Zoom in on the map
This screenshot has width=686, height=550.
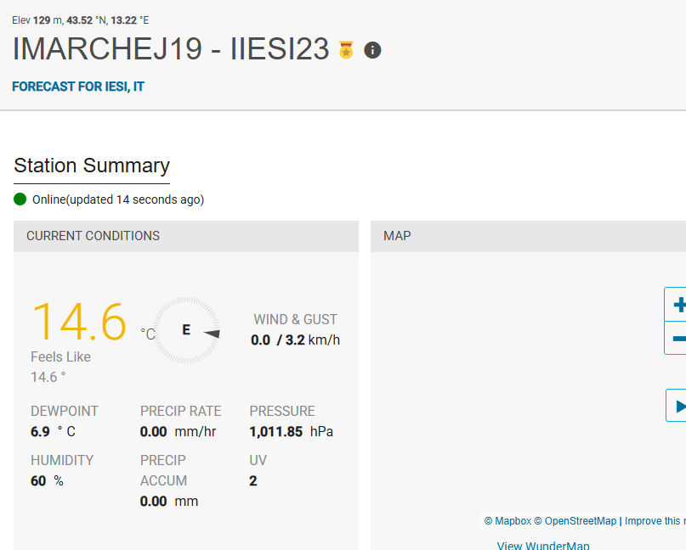point(677,305)
